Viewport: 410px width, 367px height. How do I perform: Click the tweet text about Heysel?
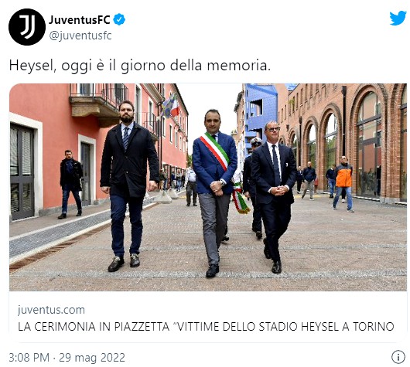[140, 66]
